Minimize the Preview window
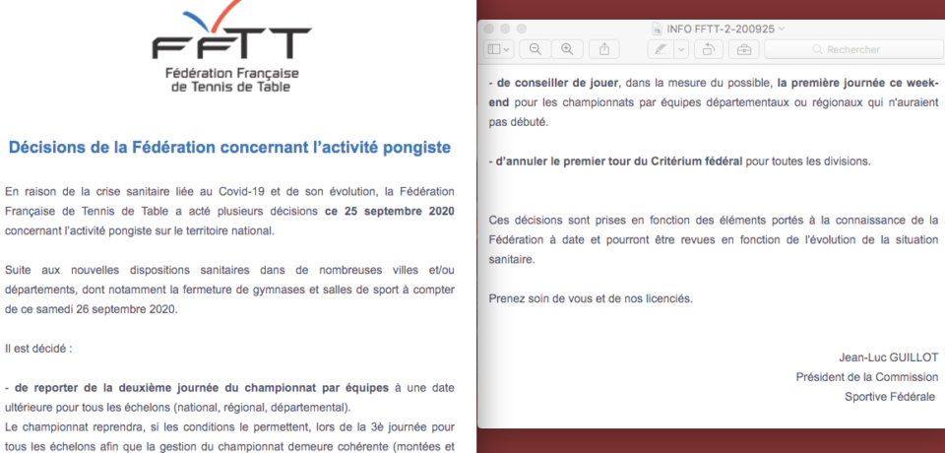The height and width of the screenshot is (453, 945). click(505, 29)
